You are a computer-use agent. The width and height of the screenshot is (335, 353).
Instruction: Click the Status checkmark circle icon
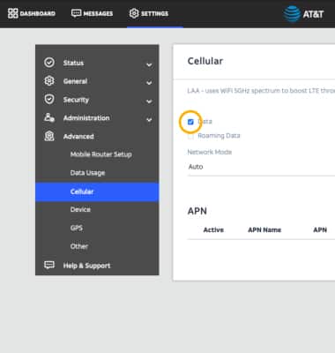tap(49, 63)
